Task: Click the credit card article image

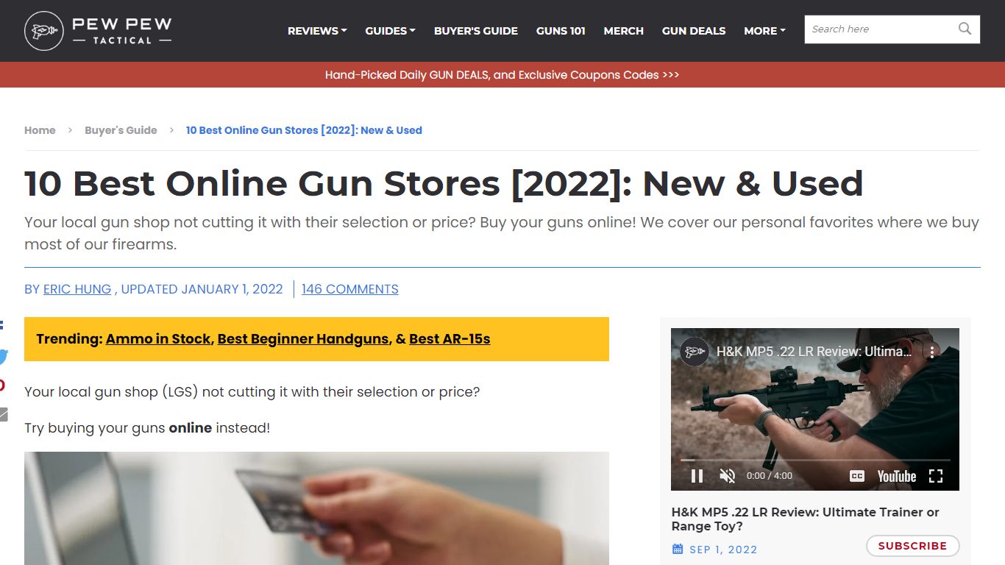Action: point(316,508)
